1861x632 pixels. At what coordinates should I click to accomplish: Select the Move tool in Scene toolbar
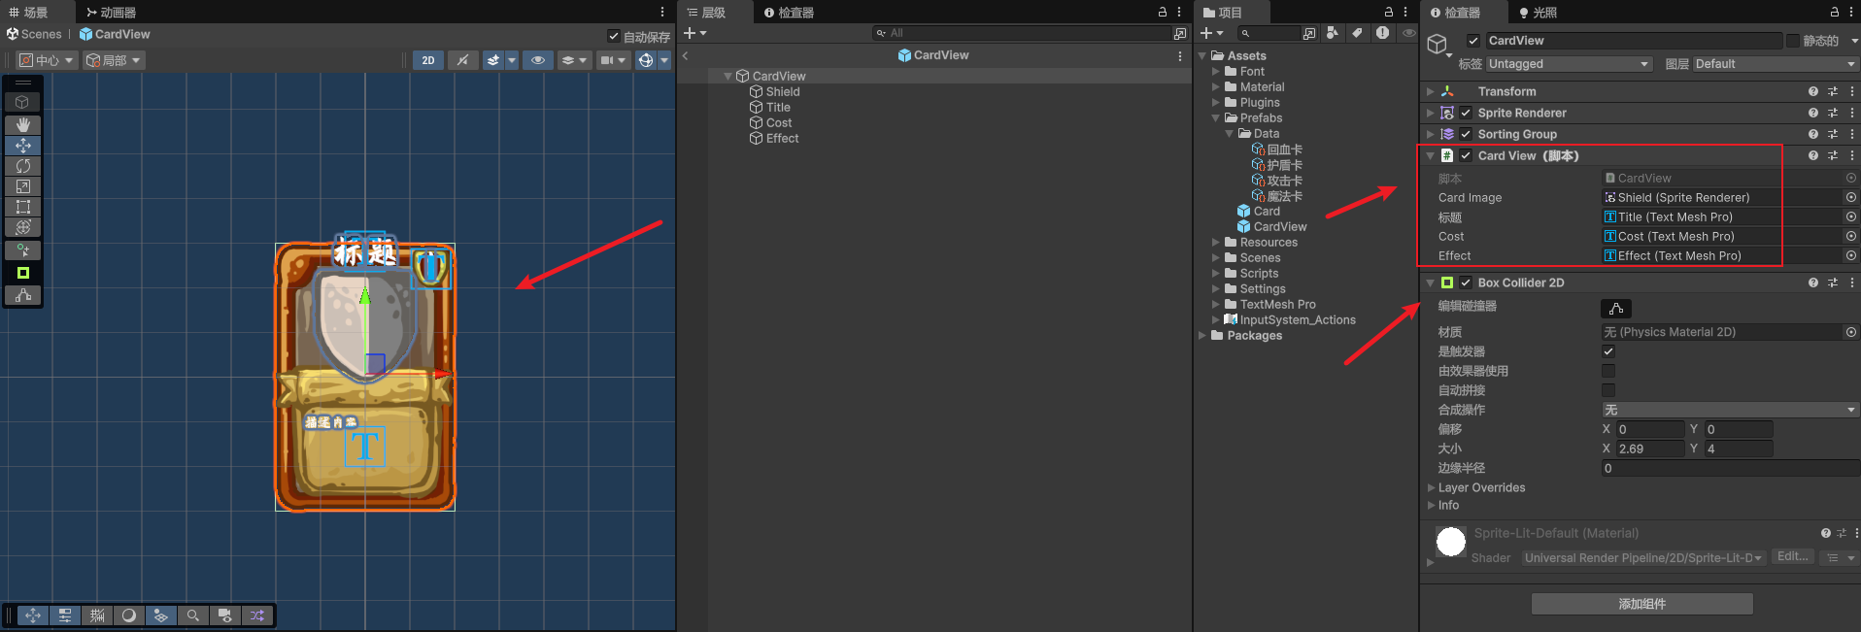[x=23, y=146]
